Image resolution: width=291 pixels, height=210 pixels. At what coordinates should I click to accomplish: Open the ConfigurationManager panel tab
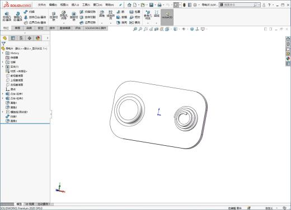click(x=21, y=38)
